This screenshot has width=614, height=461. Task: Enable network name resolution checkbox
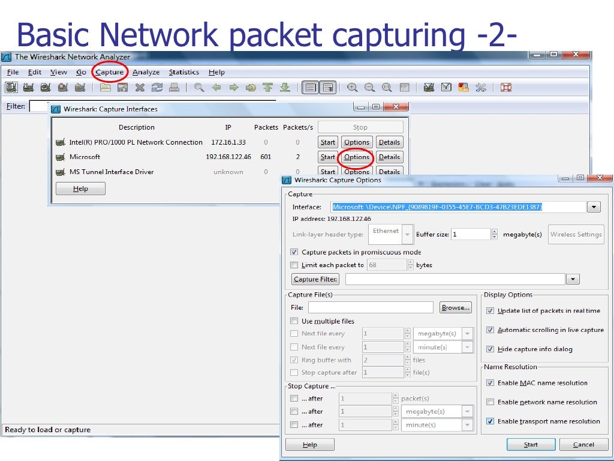coord(490,402)
